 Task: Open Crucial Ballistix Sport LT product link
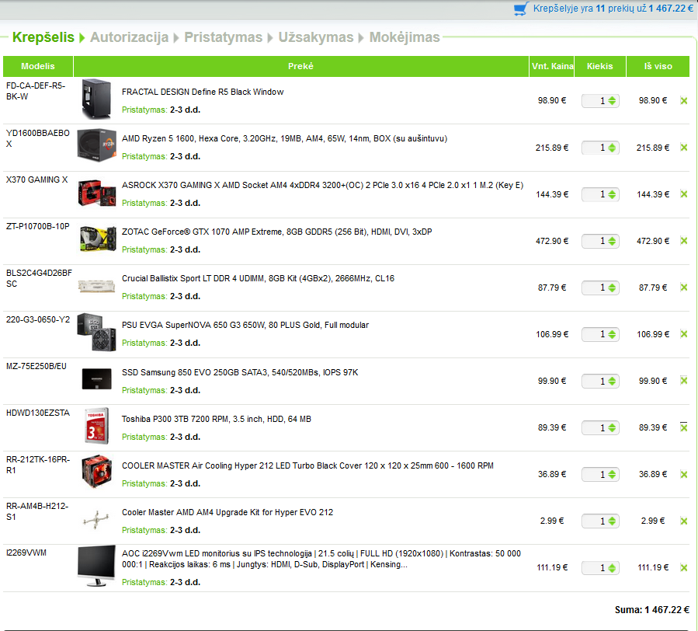[258, 278]
